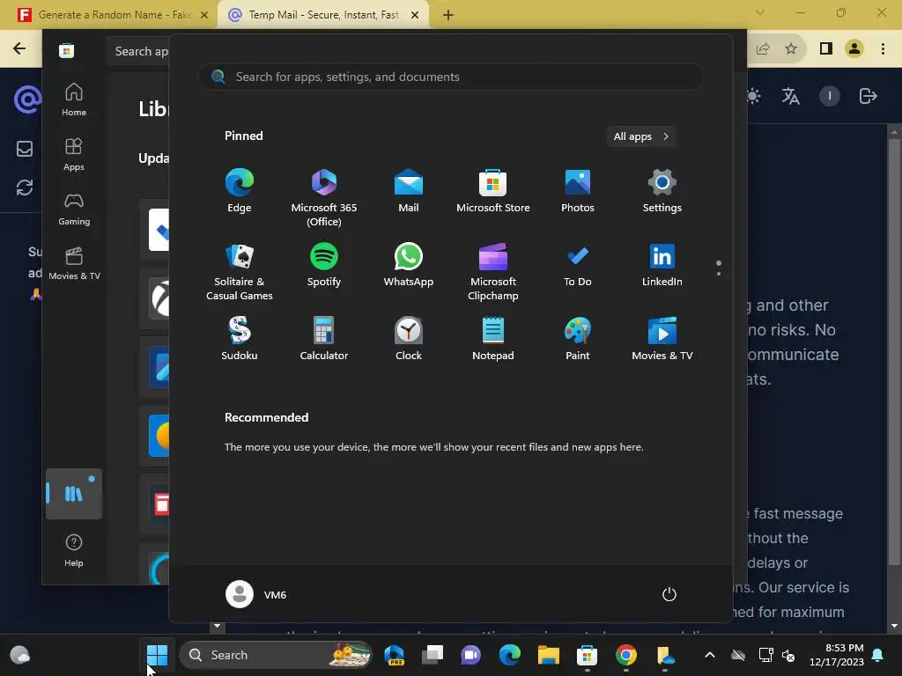
Task: Open Temp Mail inbox icon
Action: (x=24, y=149)
